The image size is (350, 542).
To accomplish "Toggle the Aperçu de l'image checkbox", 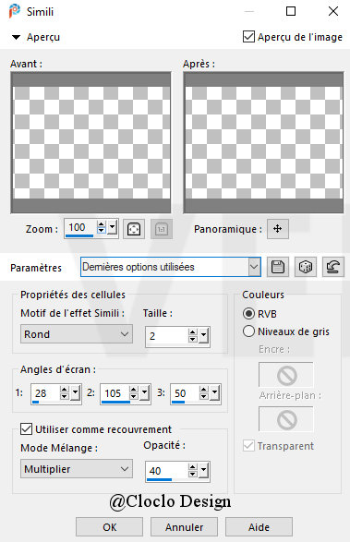I will [248, 37].
